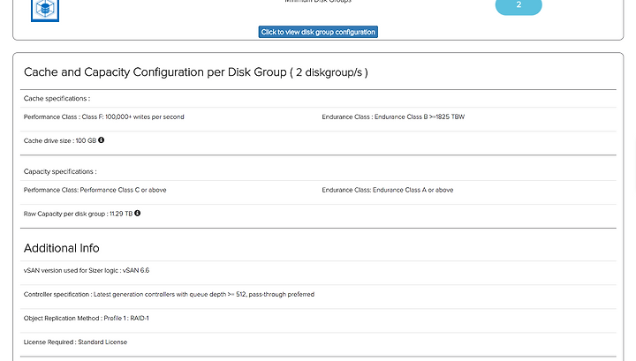Viewport: 636px width, 361px height.
Task: Open info icon beside Raw Capacity per disk group
Action: point(138,213)
